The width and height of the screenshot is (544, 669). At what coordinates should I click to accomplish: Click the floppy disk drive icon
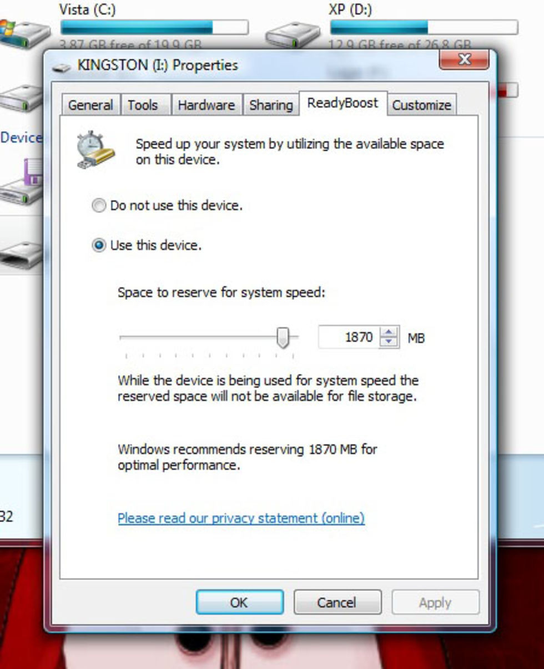22,182
